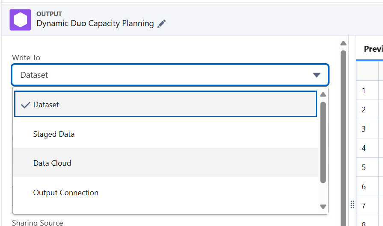Collapse the Write To dropdown arrow
This screenshot has height=226, width=383.
[316, 75]
